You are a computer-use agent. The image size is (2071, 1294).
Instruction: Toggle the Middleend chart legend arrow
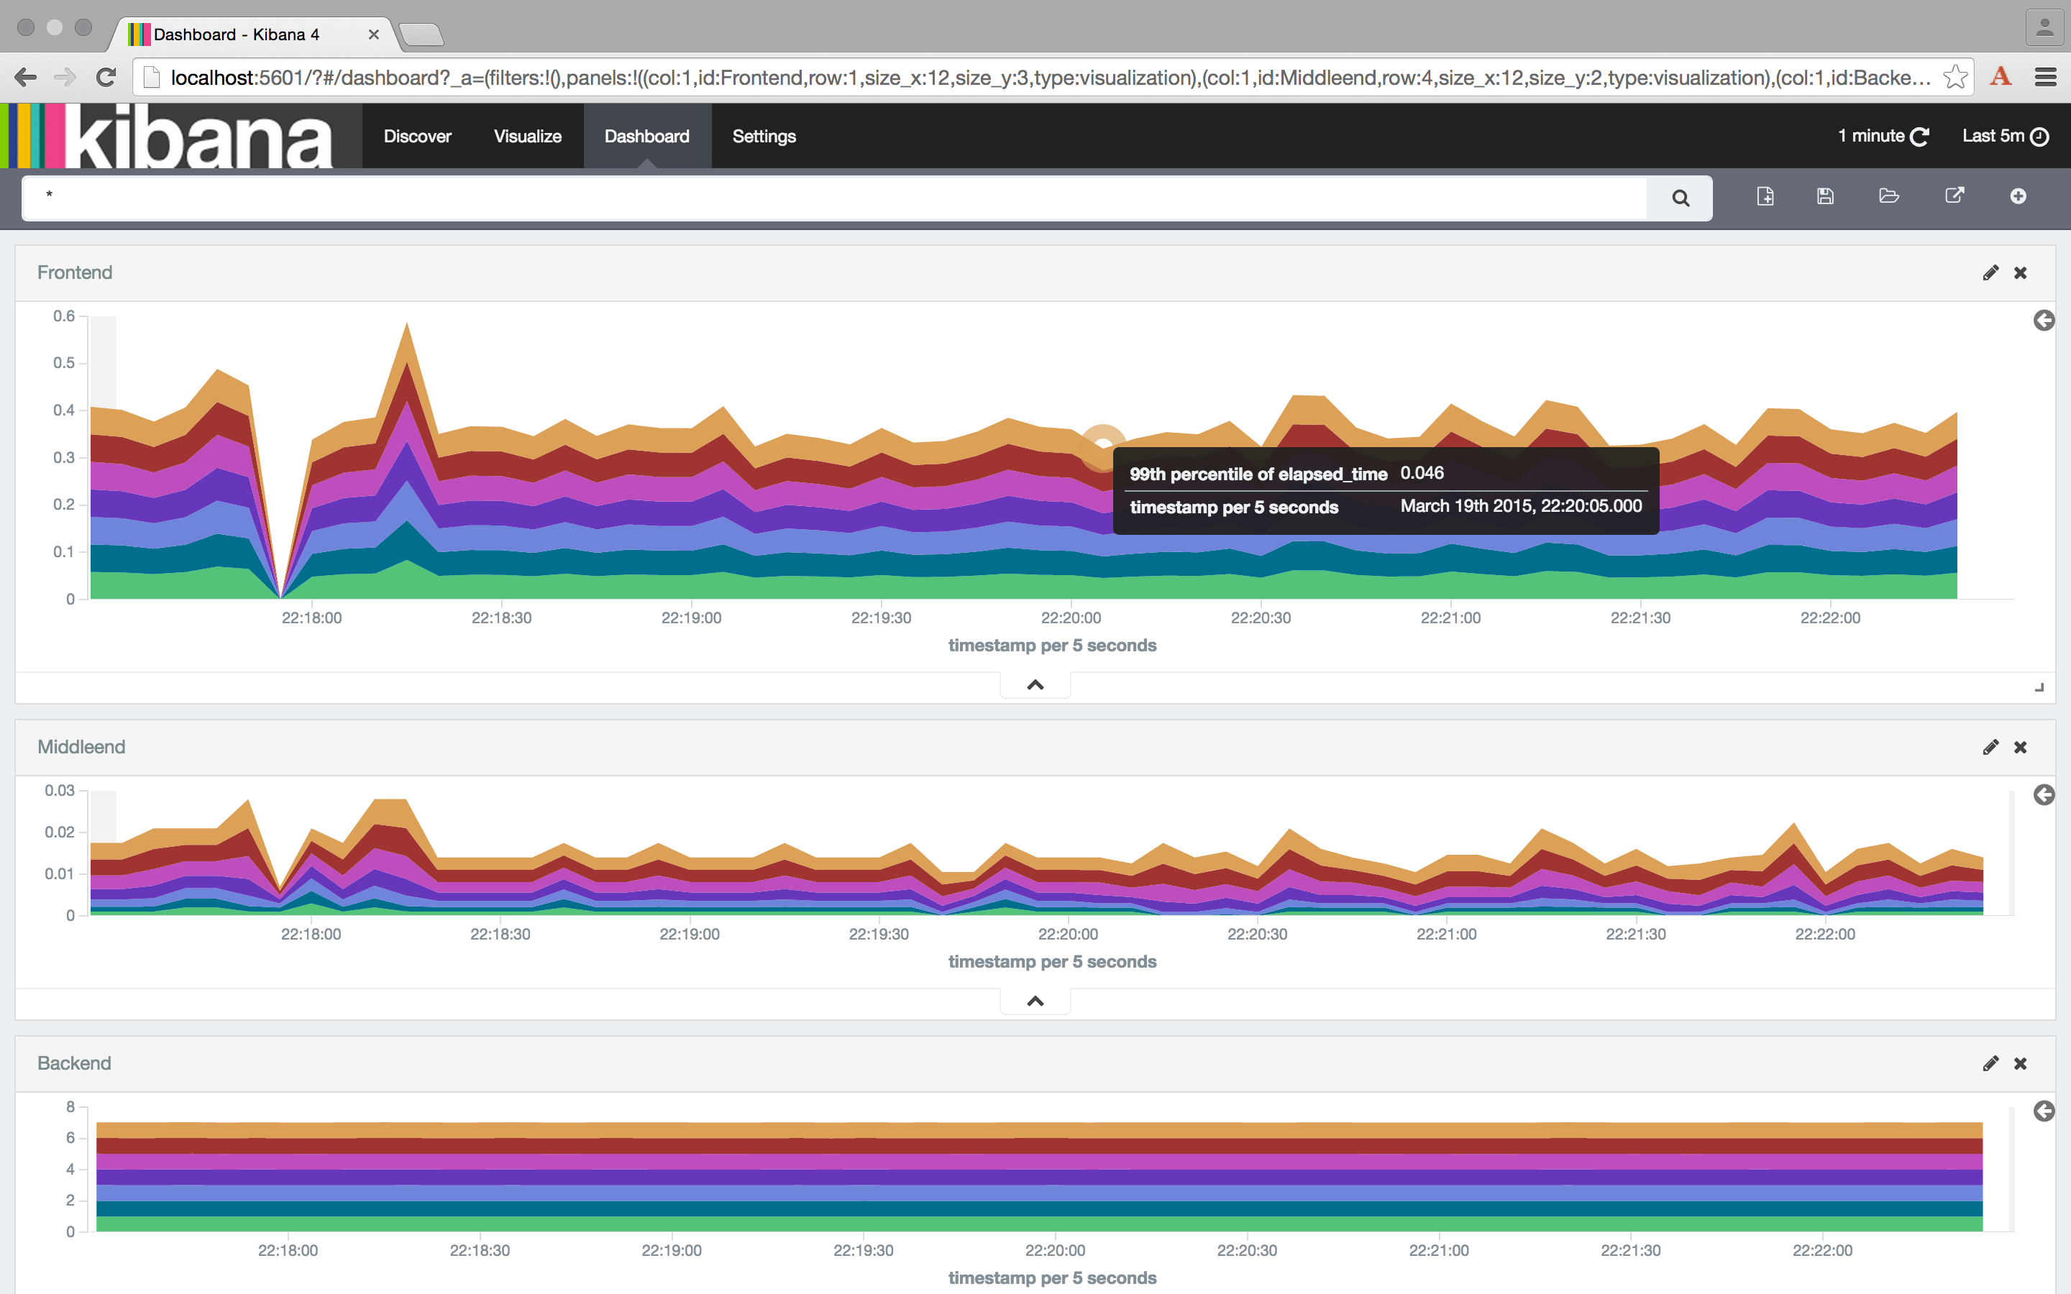pos(2044,795)
